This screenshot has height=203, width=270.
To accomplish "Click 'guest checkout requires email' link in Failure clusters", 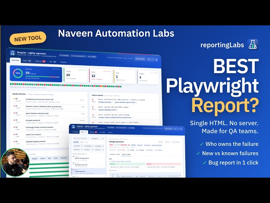I will 125,102.
